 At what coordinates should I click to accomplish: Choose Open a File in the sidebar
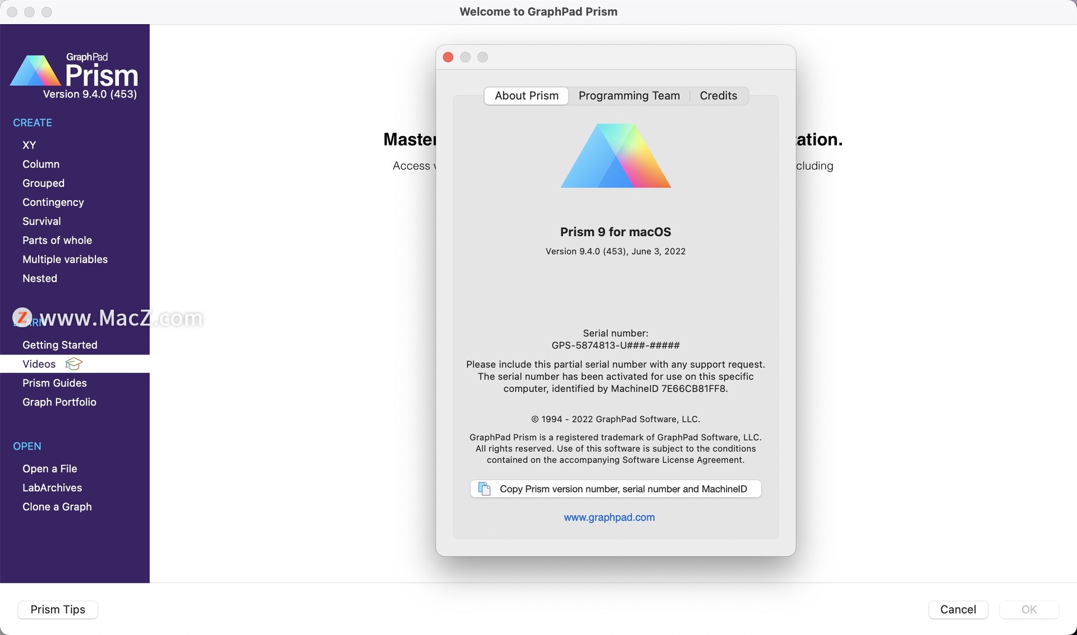click(50, 469)
